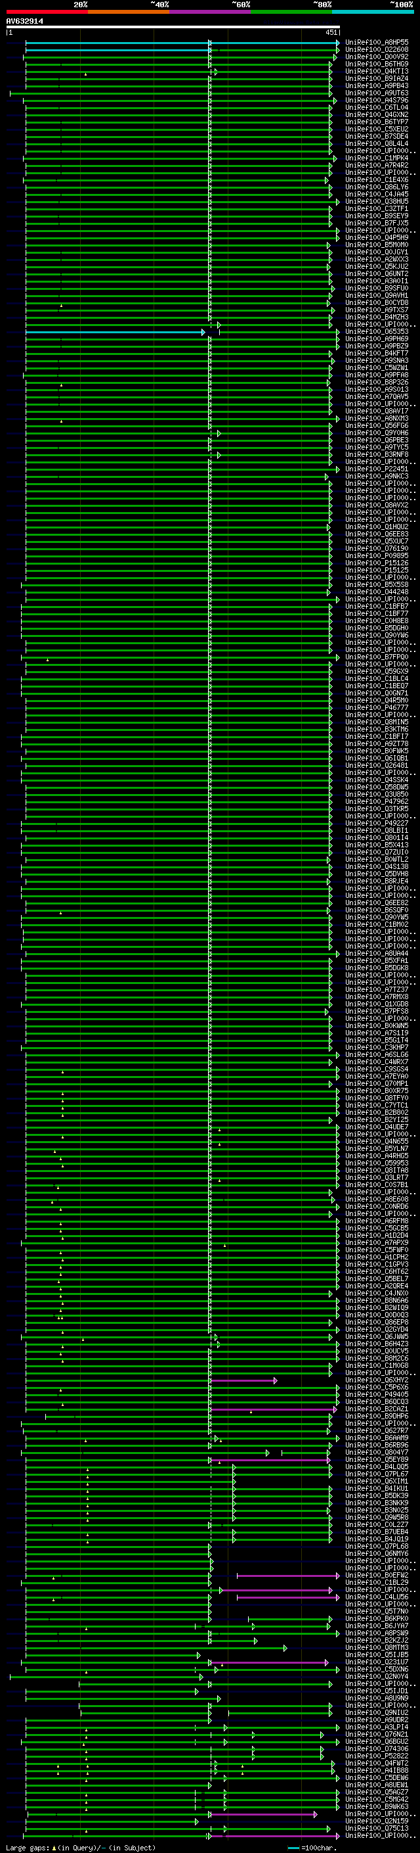
Task: Select label UniRef100_A2WXX3
Action: tap(377, 259)
